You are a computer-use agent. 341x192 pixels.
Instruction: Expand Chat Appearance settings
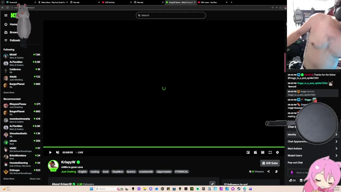(x=312, y=142)
